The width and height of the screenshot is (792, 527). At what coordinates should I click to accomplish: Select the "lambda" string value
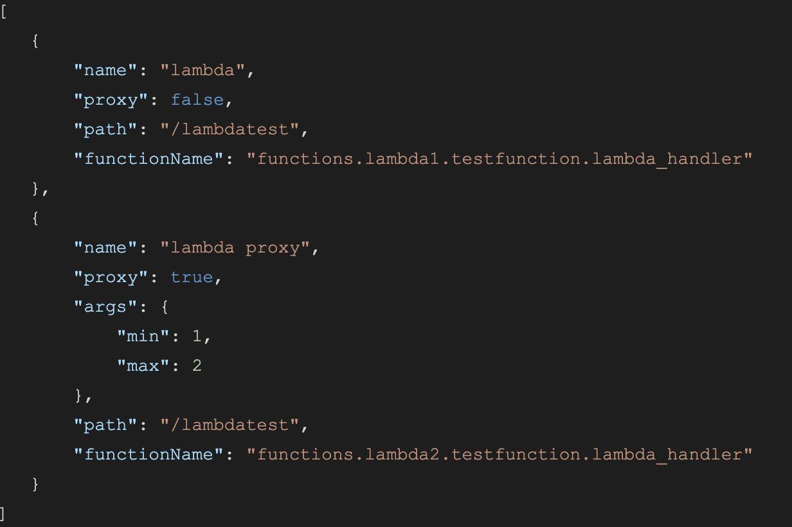pos(203,70)
